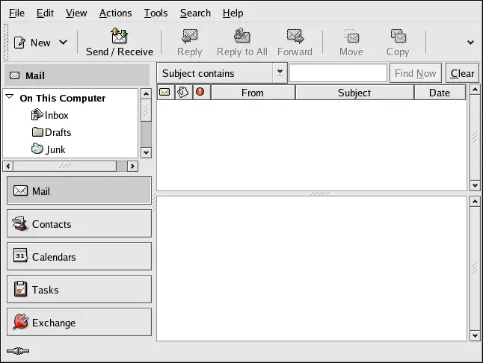Viewport: 483px width, 363px height.
Task: Click the search text input field
Action: pyautogui.click(x=337, y=73)
